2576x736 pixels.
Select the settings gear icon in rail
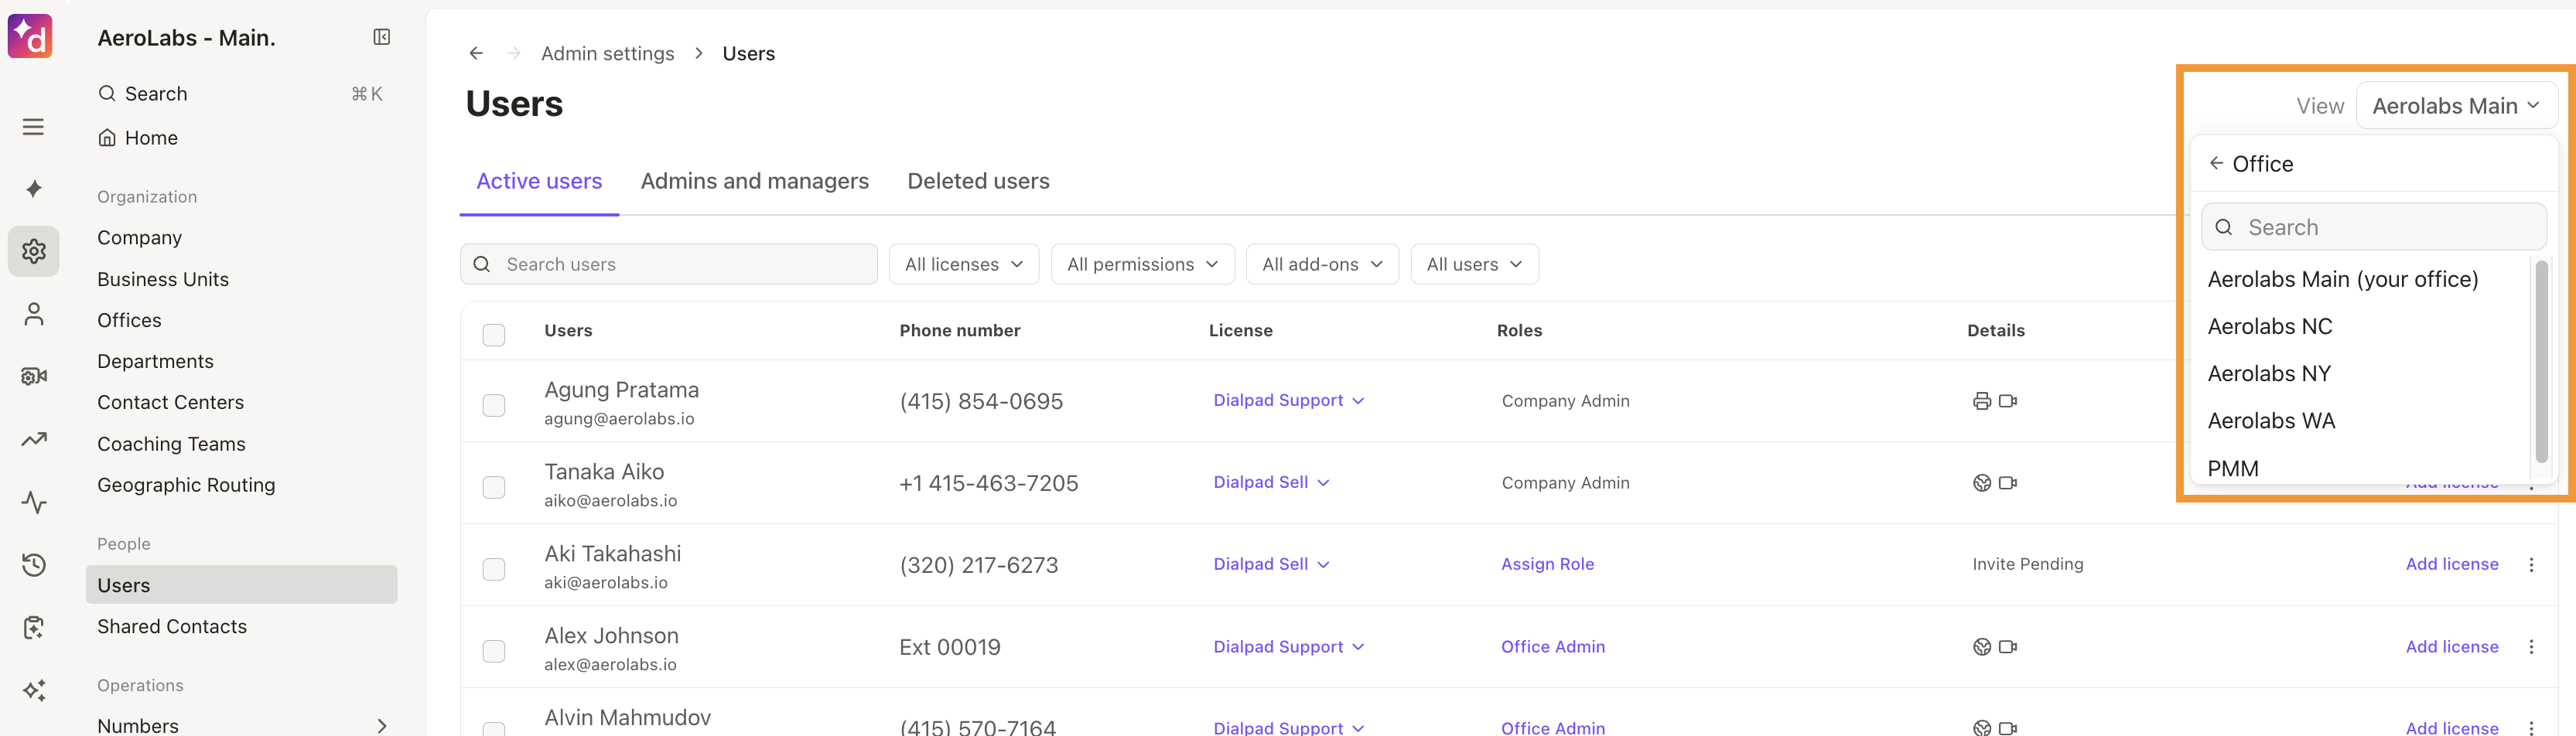click(33, 251)
